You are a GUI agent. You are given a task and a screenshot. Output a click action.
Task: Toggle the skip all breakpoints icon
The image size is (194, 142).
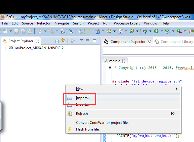coord(71,31)
